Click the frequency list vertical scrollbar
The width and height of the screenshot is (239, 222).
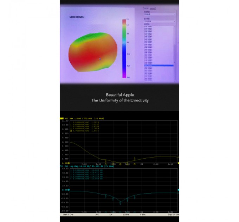pyautogui.click(x=175, y=49)
